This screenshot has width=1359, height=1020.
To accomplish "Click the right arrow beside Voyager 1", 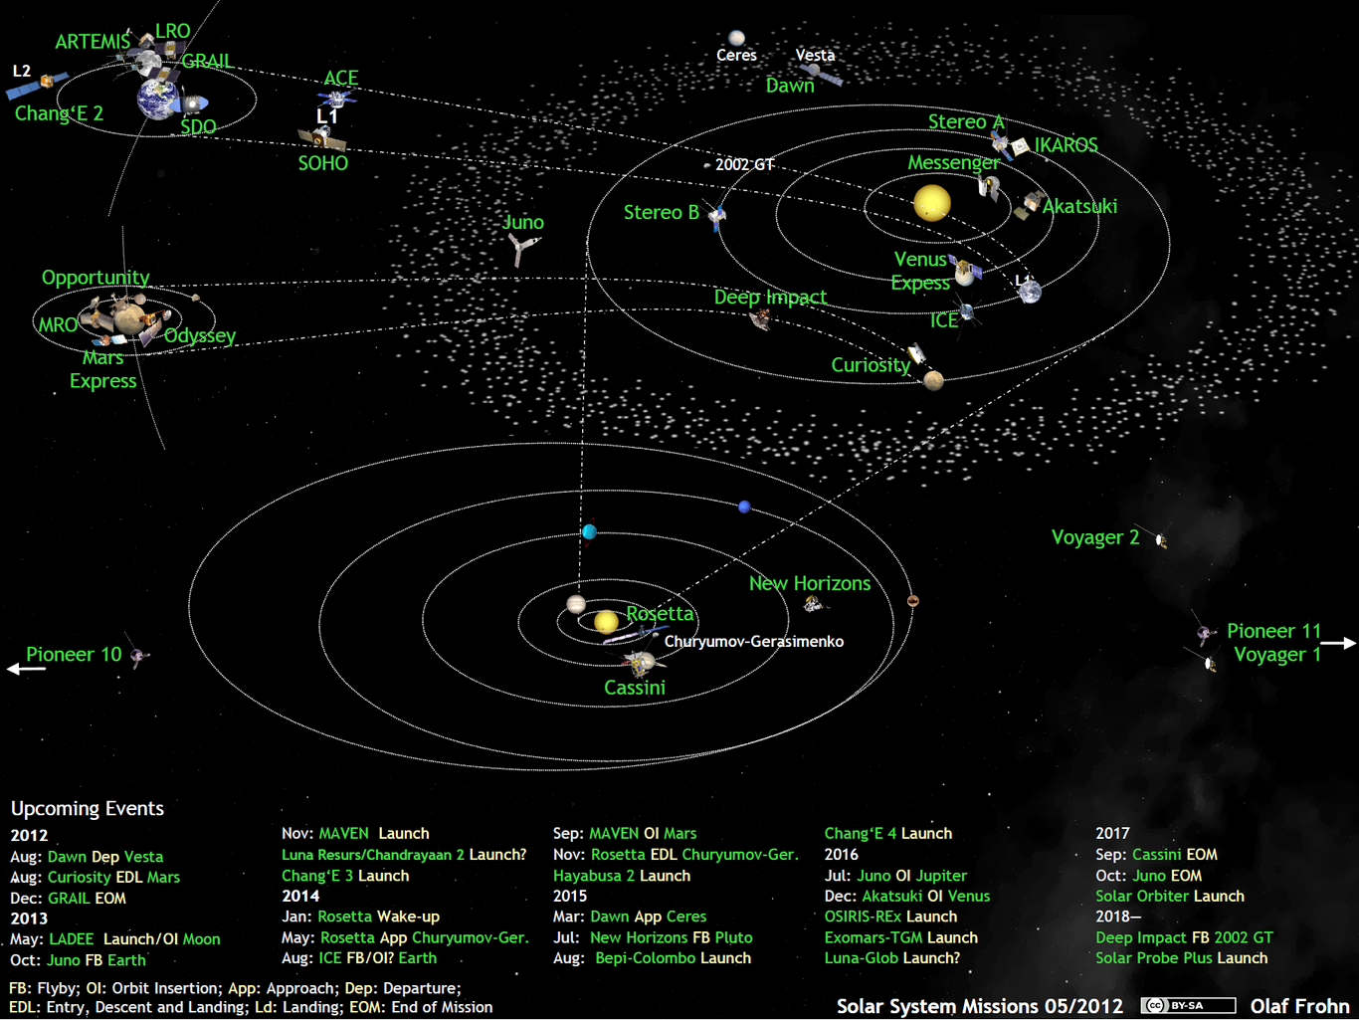I will pyautogui.click(x=1338, y=643).
